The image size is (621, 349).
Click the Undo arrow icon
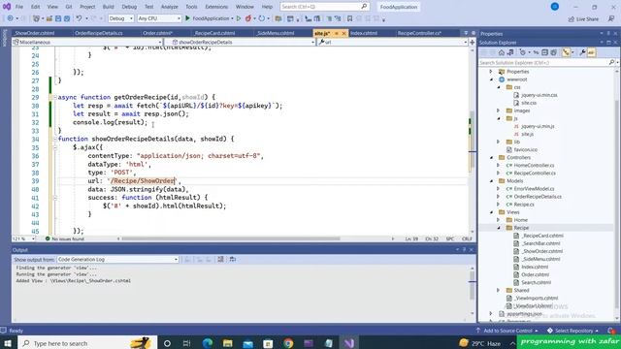coord(79,18)
